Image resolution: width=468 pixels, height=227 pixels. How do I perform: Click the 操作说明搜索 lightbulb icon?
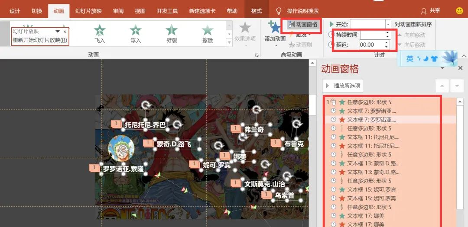tap(279, 11)
